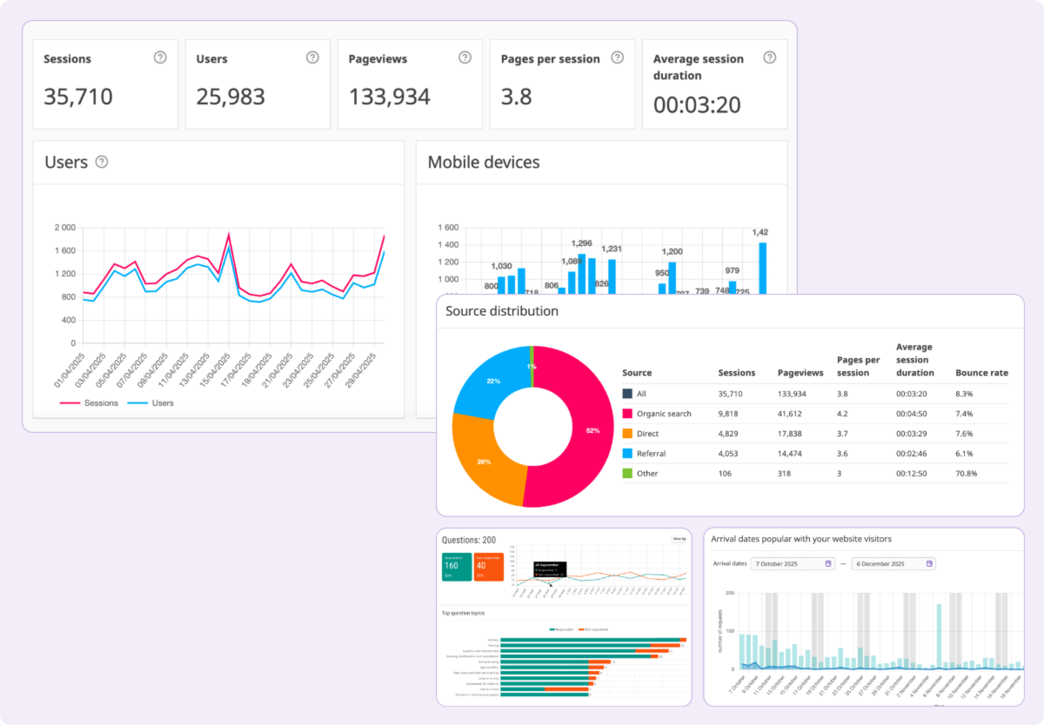Toggle Responded legend in Top question topics
The image size is (1044, 725).
point(561,630)
